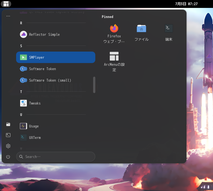The height and width of the screenshot is (191, 213).
Task: Click the green SMPlayer play icon
Action: tap(23, 57)
